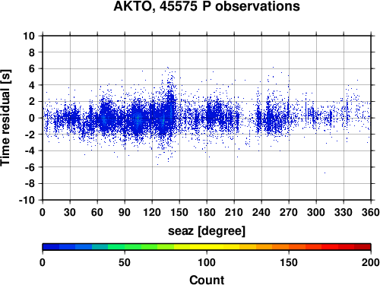Select the dark red end of colorbar
The height and width of the screenshot is (285, 380).
[x=363, y=247]
